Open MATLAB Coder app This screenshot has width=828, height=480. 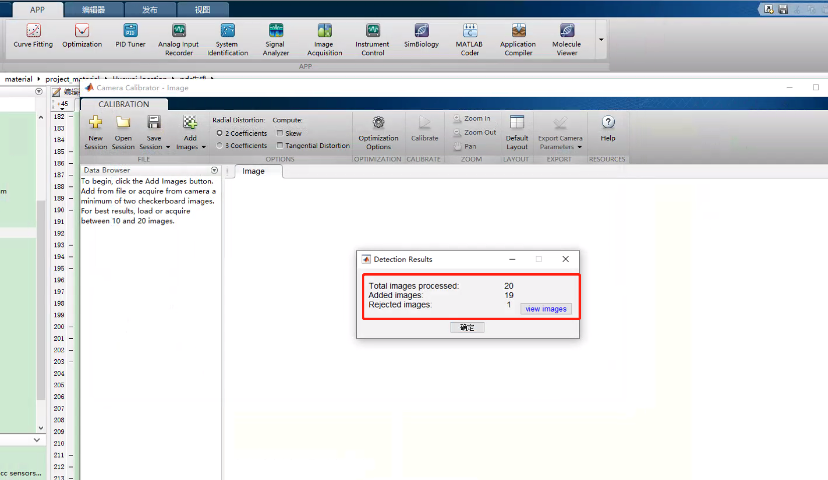click(470, 40)
